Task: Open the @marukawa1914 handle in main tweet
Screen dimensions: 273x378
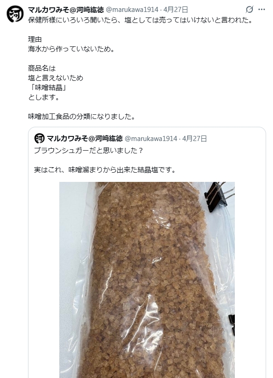Action: [132, 10]
